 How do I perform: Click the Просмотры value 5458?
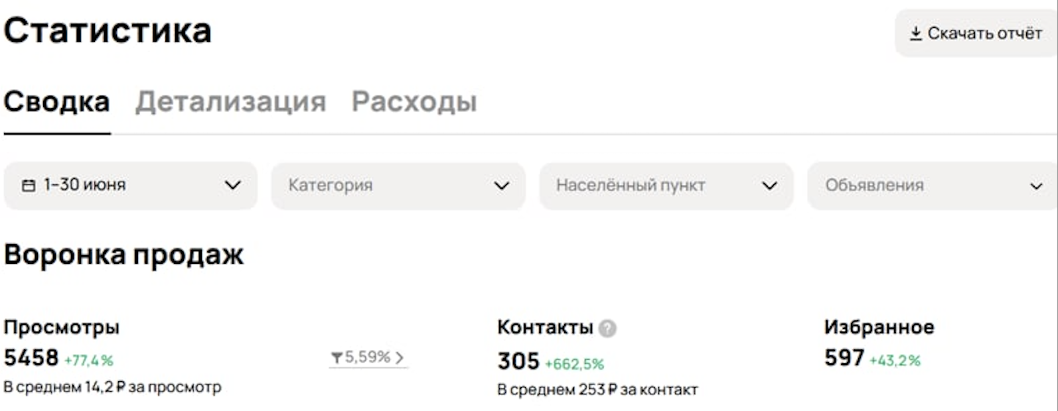click(x=31, y=358)
